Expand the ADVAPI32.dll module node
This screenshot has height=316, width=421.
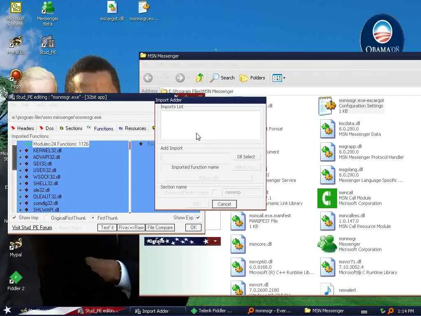pos(21,157)
